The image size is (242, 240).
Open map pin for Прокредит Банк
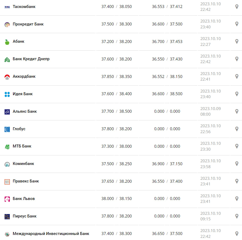click(237, 24)
